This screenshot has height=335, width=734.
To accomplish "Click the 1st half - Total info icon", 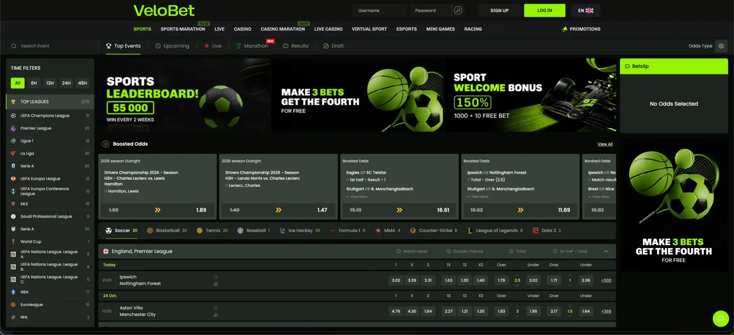I will (x=555, y=251).
